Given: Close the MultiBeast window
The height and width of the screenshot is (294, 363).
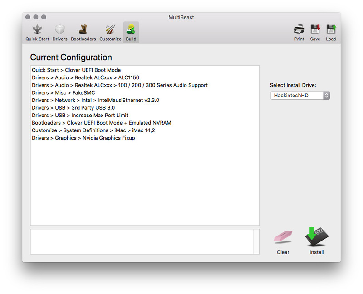Looking at the screenshot, I should pyautogui.click(x=28, y=17).
